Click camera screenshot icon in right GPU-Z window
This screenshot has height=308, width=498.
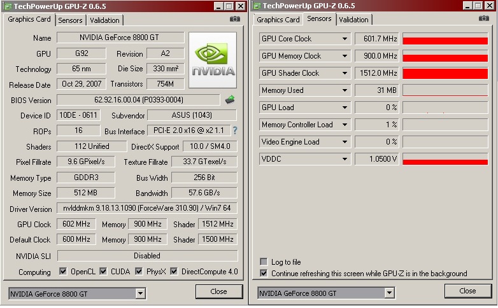484,18
